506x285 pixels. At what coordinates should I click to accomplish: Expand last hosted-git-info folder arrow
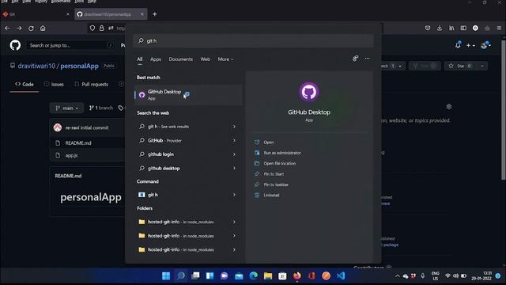(x=234, y=250)
